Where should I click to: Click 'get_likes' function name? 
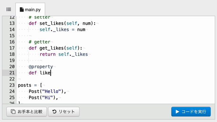[52, 48]
